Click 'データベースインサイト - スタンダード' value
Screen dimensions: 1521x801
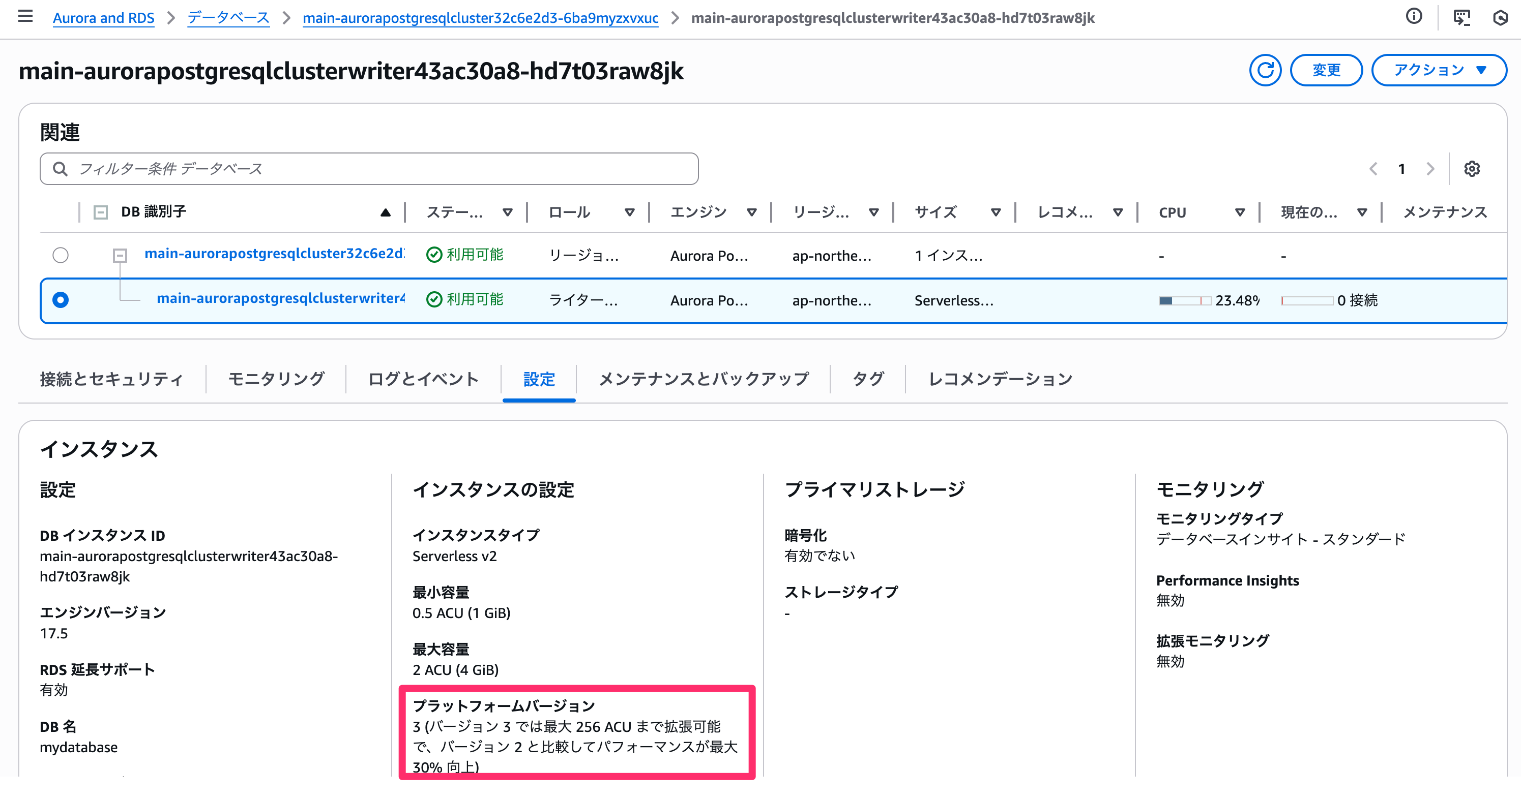click(x=1281, y=539)
